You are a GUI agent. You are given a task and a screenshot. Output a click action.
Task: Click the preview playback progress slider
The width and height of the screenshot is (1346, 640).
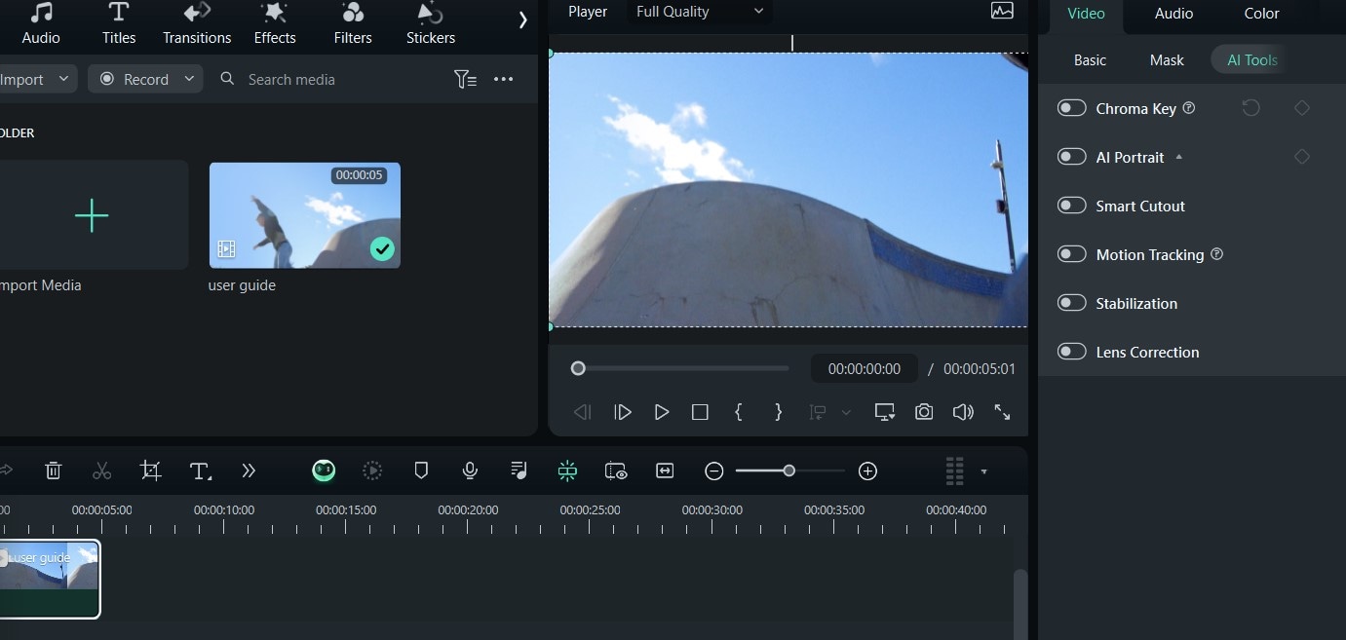[682, 368]
